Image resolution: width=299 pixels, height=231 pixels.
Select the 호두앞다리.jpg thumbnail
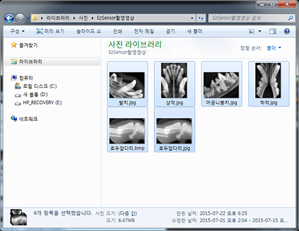coord(174,131)
